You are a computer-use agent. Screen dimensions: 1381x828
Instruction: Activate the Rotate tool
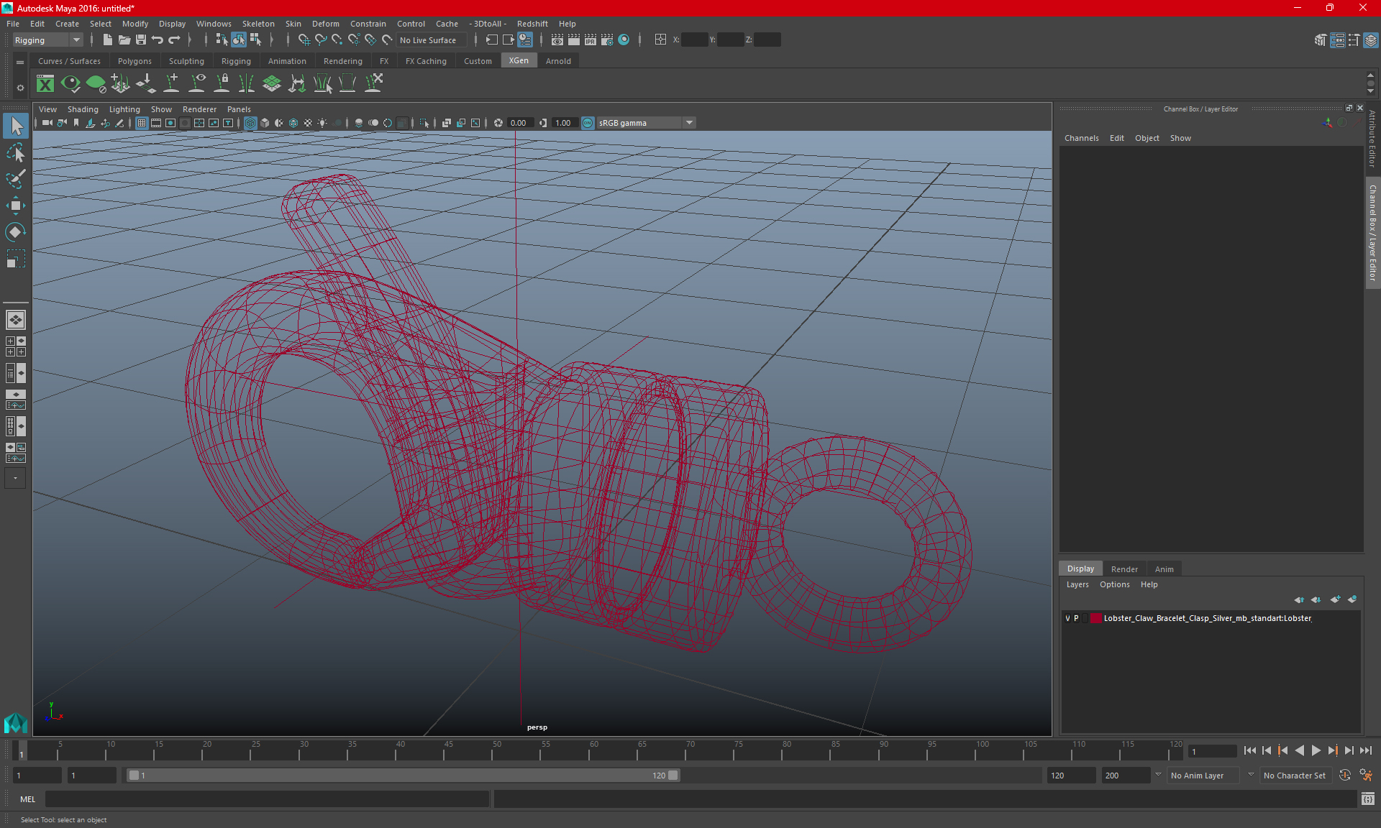click(15, 231)
